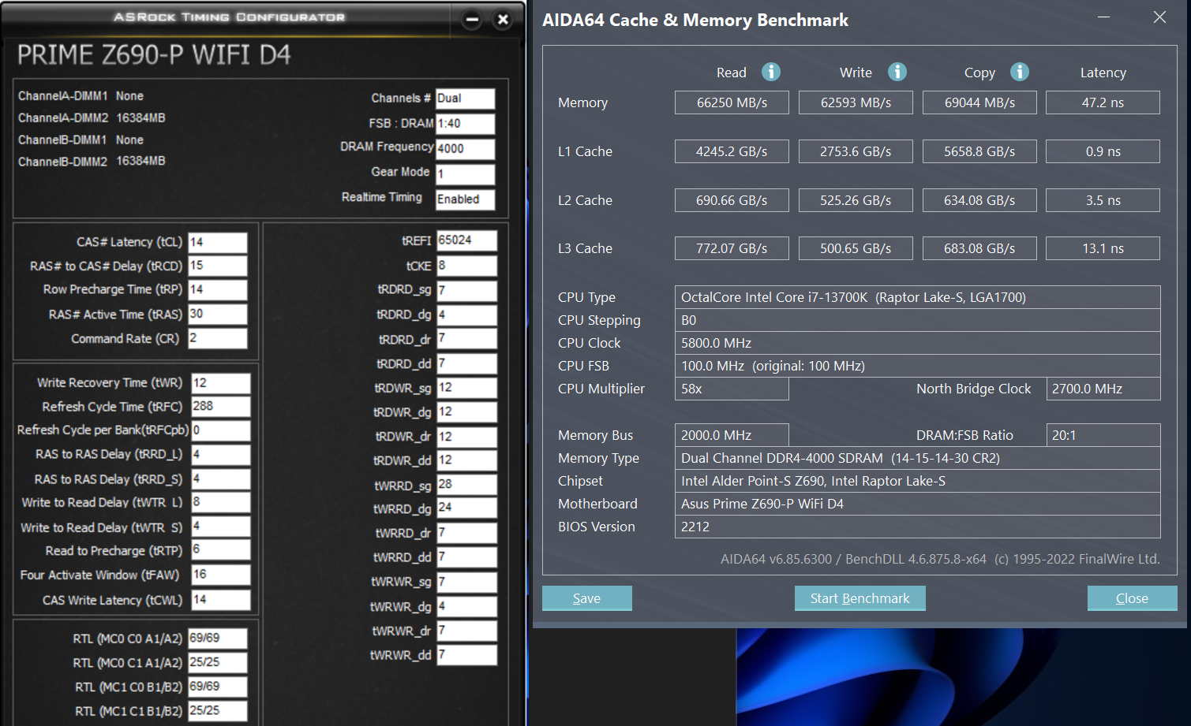Select the tWRWR_dd value field
The width and height of the screenshot is (1191, 726).
pos(467,655)
